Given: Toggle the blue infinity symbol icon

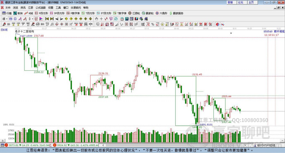Looking at the screenshot, I should (x=222, y=24).
